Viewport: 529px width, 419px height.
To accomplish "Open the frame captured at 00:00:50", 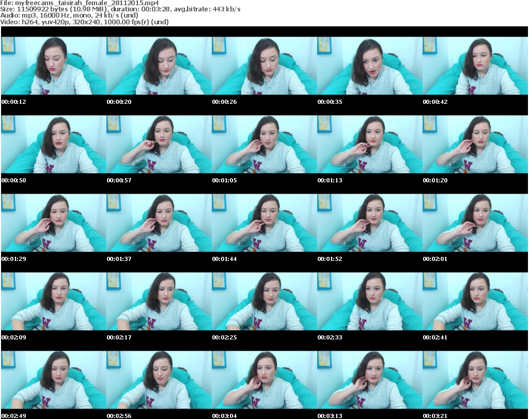I will (54, 144).
